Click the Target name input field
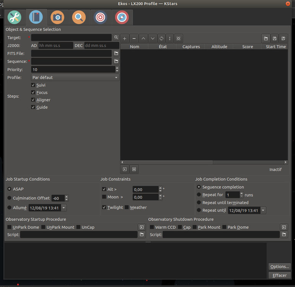 [71, 38]
